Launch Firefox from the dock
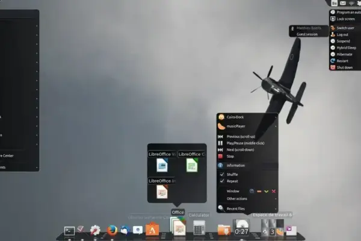361x241 pixels. [x=112, y=230]
